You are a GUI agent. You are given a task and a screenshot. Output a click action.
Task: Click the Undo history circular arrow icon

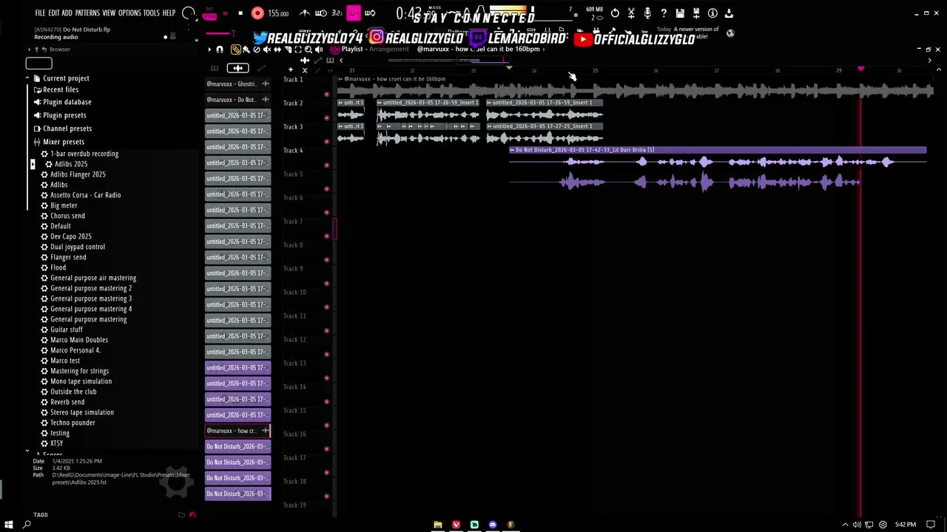click(615, 13)
